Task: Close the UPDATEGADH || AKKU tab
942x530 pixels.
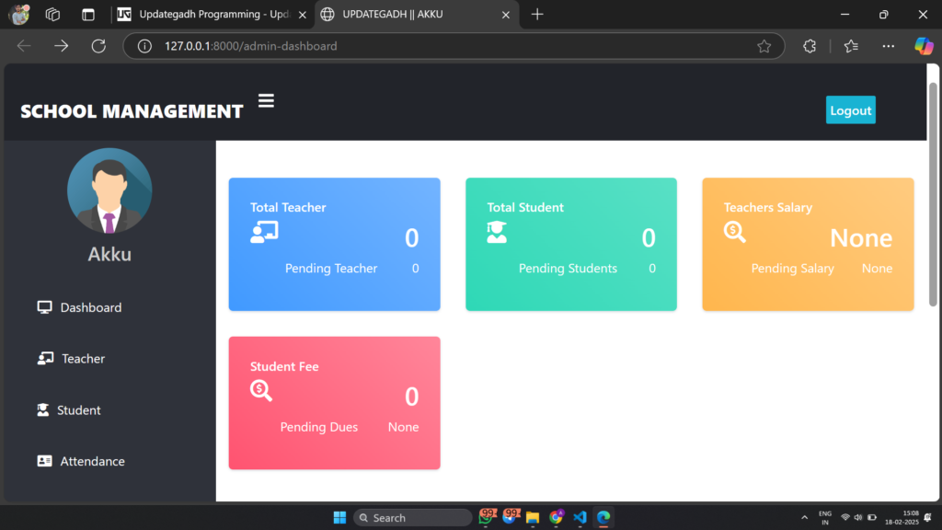Action: point(506,15)
